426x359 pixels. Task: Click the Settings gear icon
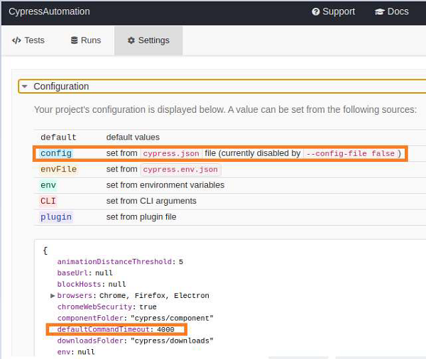[131, 40]
